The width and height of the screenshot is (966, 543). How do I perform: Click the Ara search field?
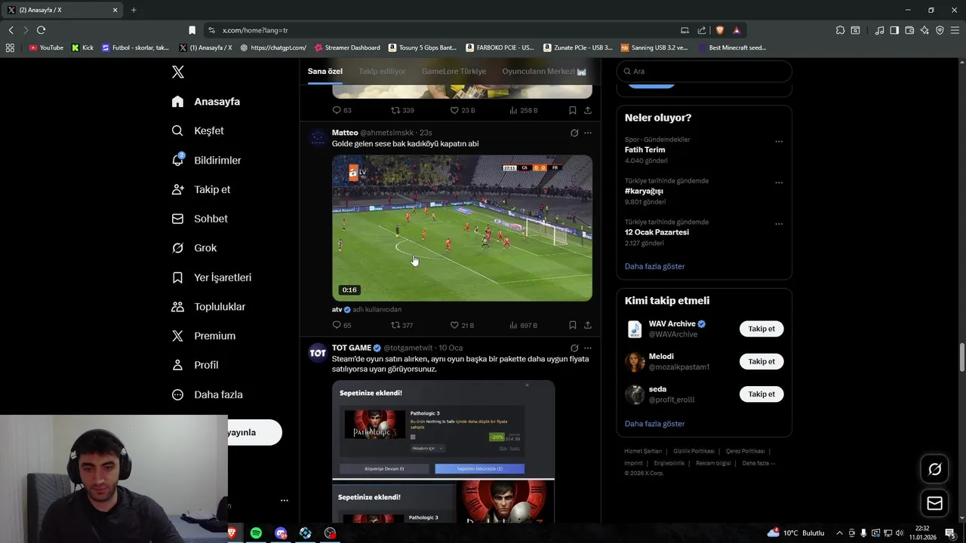pyautogui.click(x=704, y=71)
